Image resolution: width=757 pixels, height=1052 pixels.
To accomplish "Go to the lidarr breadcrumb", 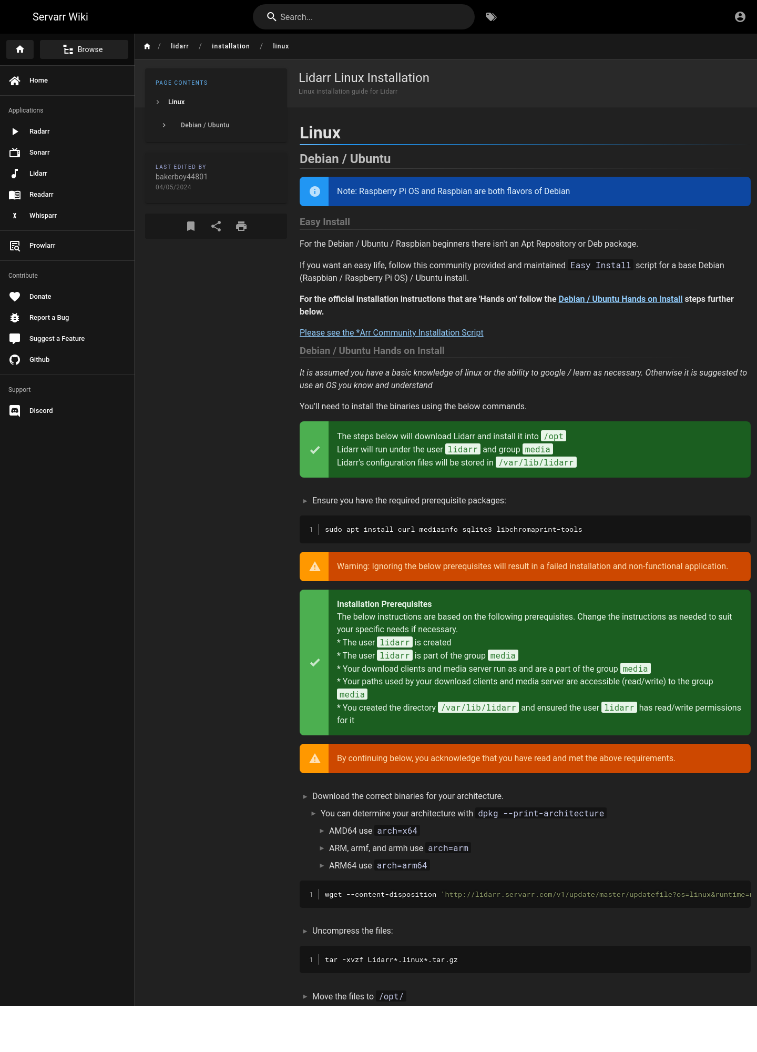I will (x=180, y=46).
